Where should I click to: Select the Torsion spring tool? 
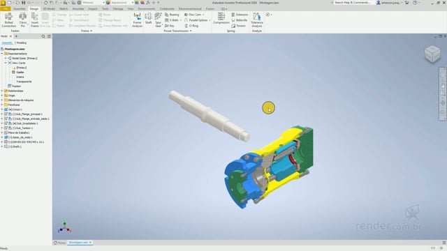[238, 26]
